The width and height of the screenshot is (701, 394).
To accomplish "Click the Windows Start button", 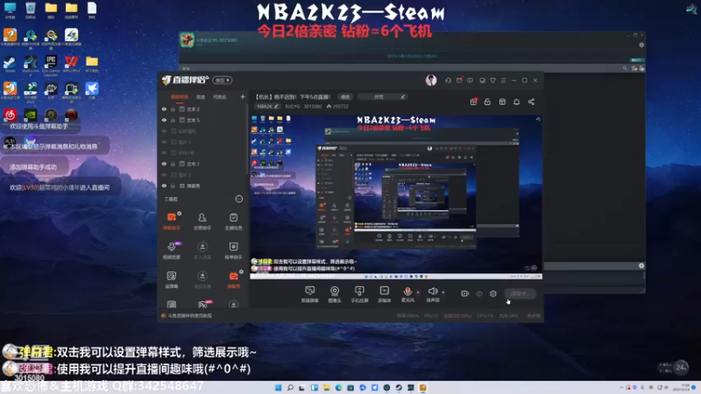I will [278, 387].
